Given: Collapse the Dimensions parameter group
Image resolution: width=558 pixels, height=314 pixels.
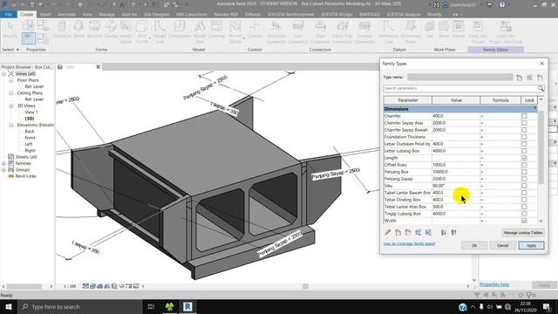Looking at the screenshot, I should pyautogui.click(x=534, y=108).
